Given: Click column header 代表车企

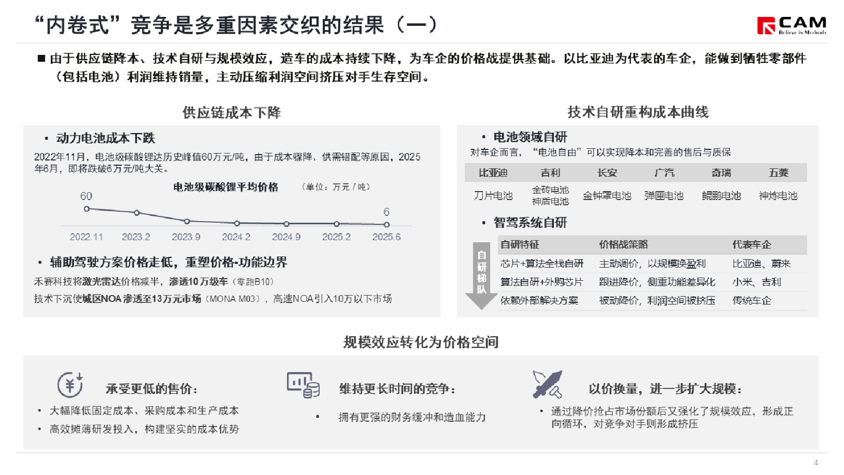Looking at the screenshot, I should [x=752, y=245].
